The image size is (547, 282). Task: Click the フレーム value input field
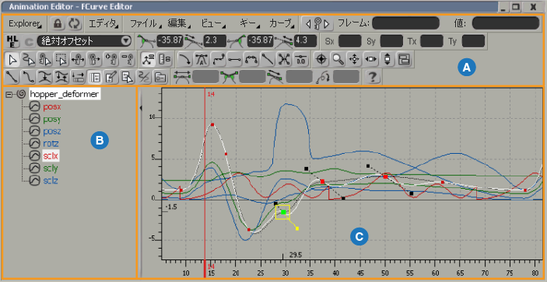406,23
